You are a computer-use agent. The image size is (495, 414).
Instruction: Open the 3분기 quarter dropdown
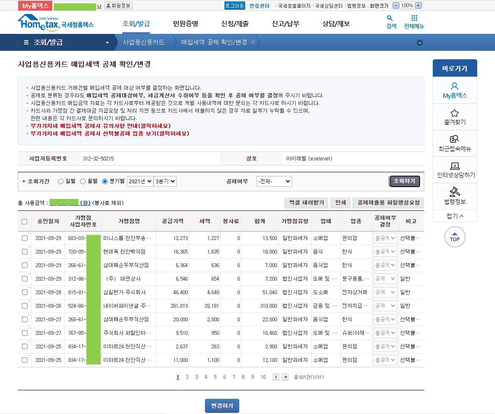pyautogui.click(x=165, y=181)
